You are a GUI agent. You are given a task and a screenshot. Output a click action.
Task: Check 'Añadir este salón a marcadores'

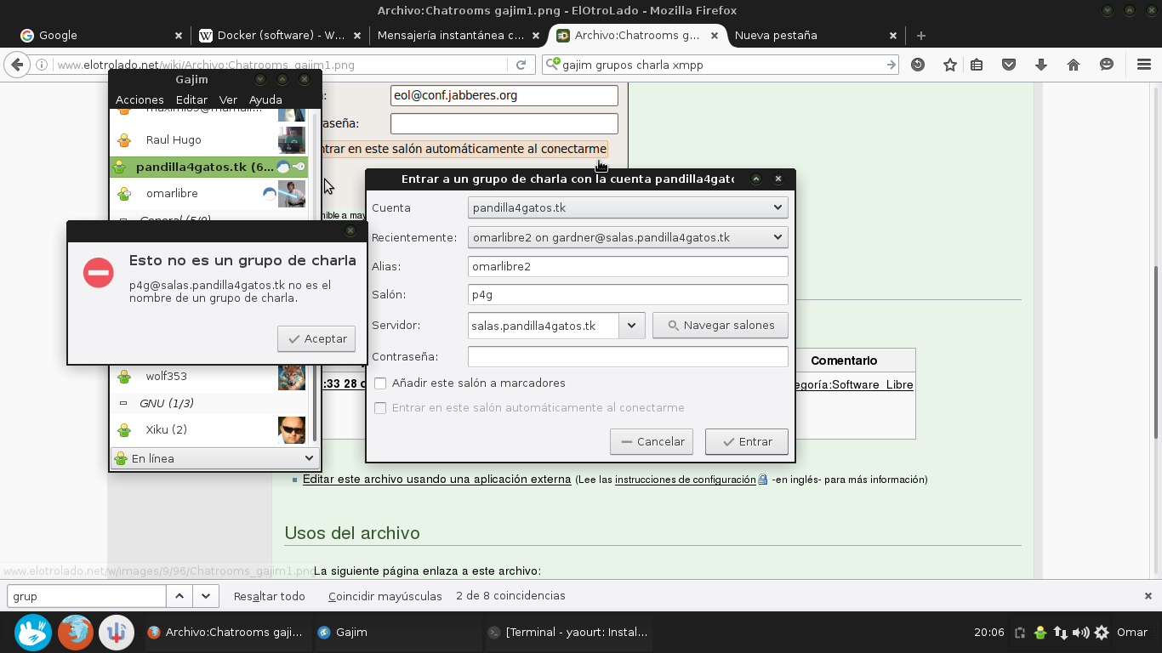point(380,383)
